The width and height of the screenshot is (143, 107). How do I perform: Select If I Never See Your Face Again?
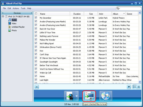click(86, 58)
